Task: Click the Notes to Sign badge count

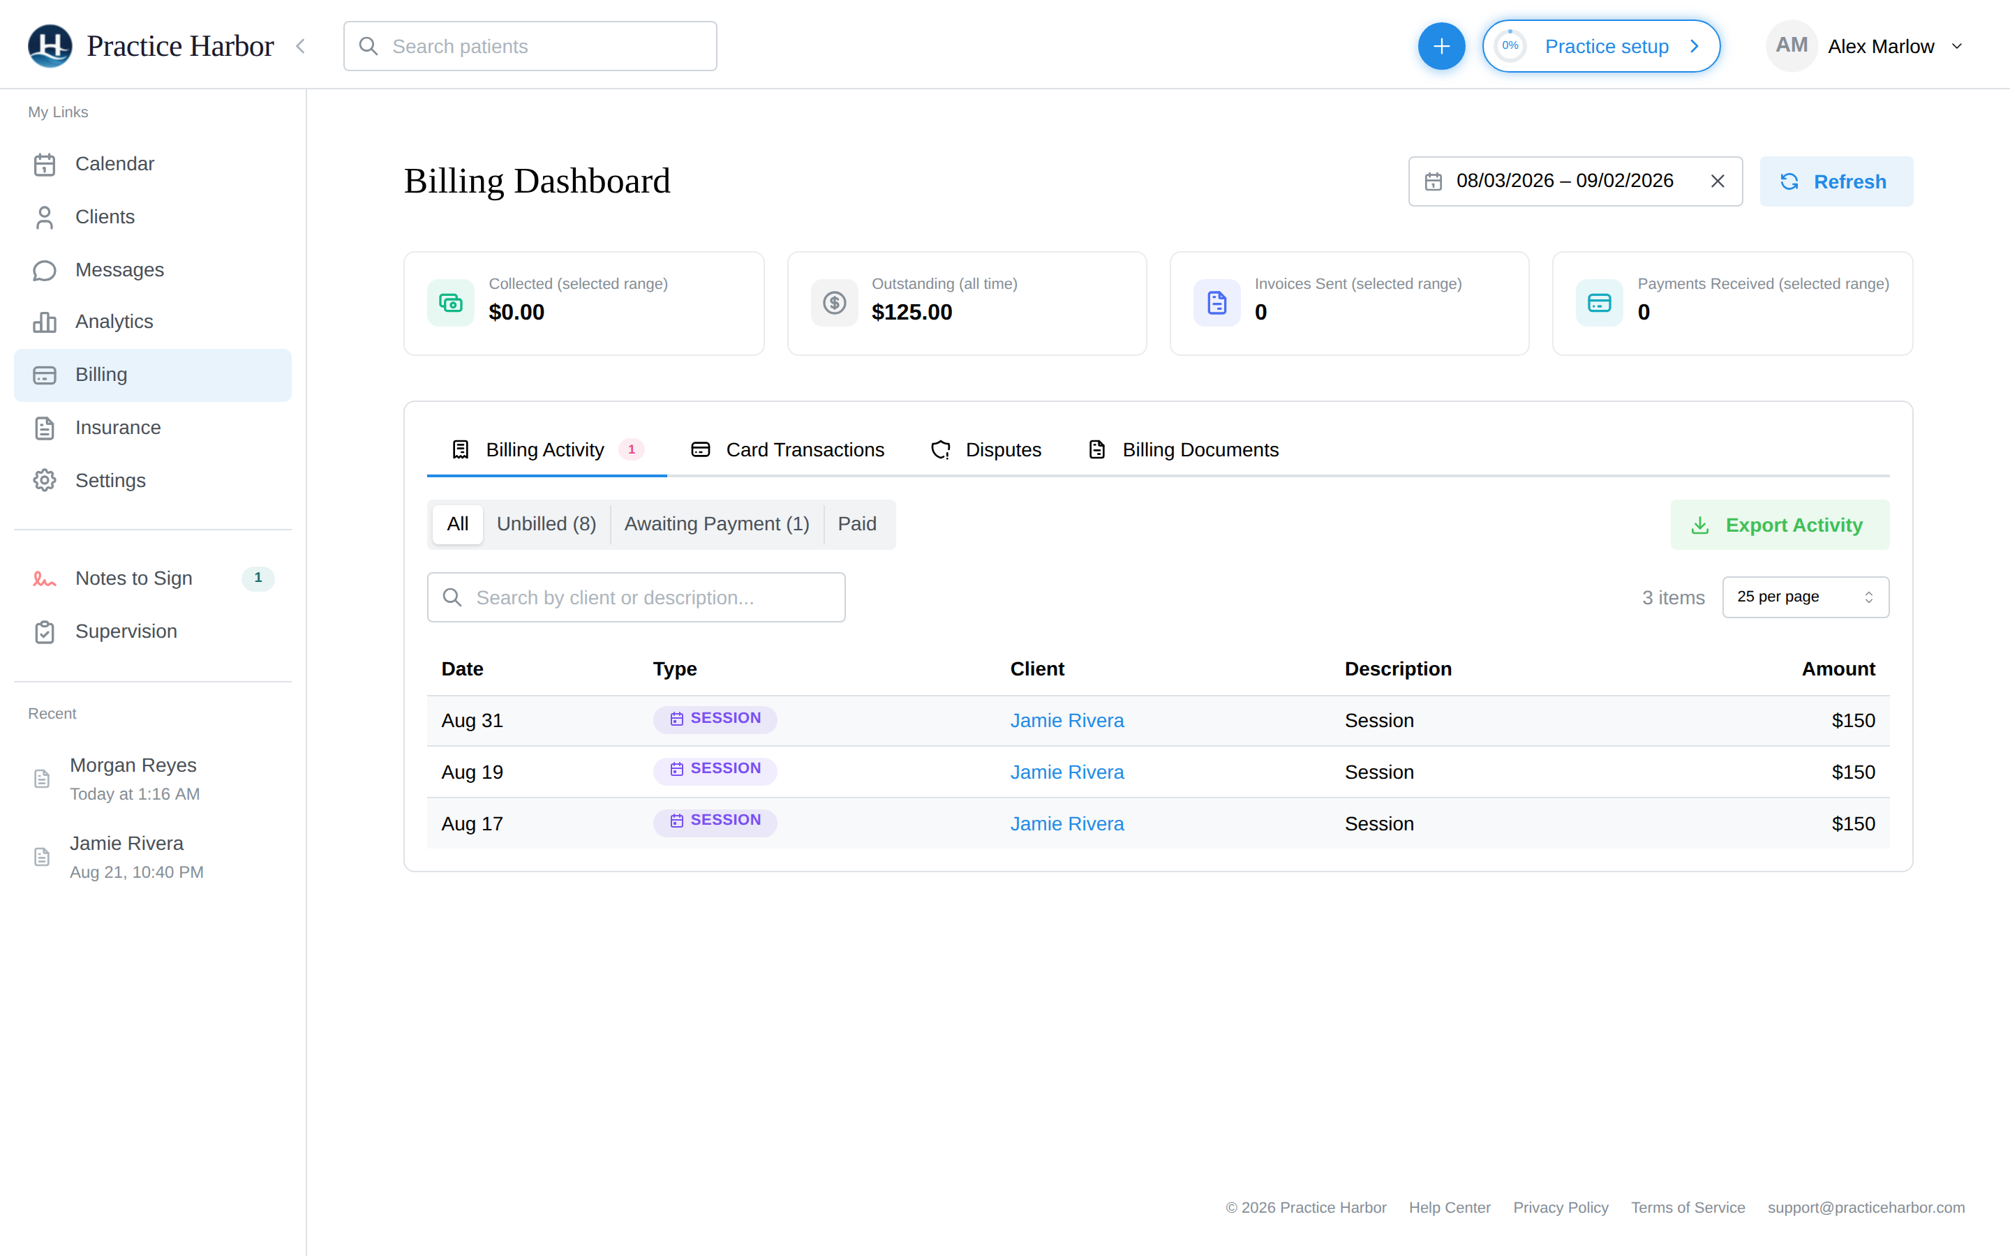Action: click(x=258, y=578)
